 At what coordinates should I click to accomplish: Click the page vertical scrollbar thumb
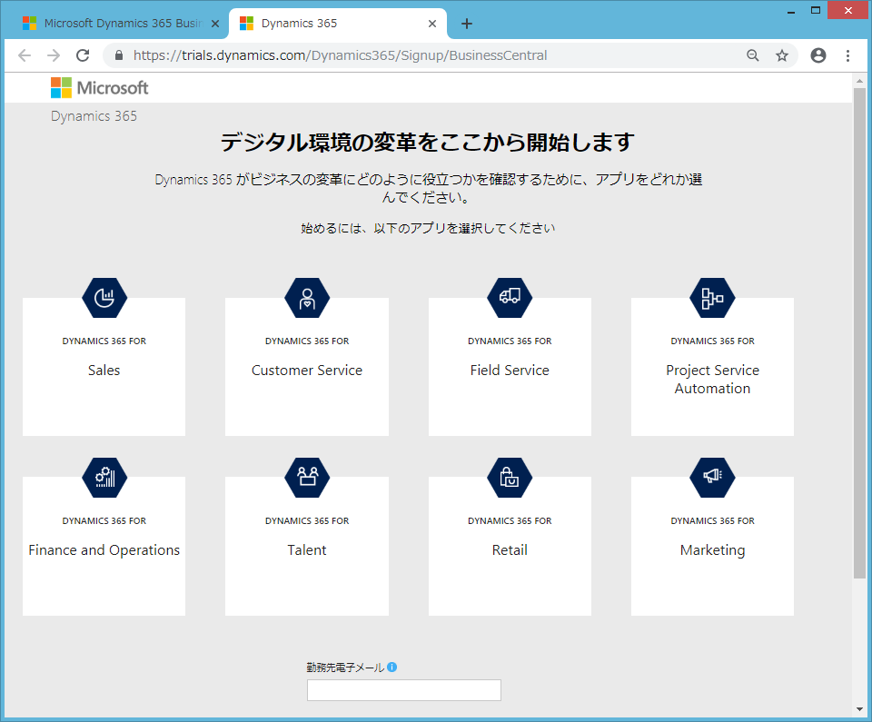point(860,332)
